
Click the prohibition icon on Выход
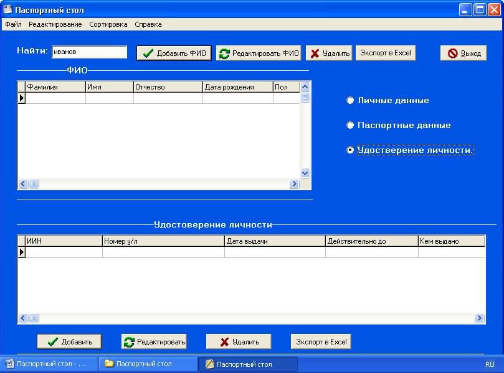[452, 53]
